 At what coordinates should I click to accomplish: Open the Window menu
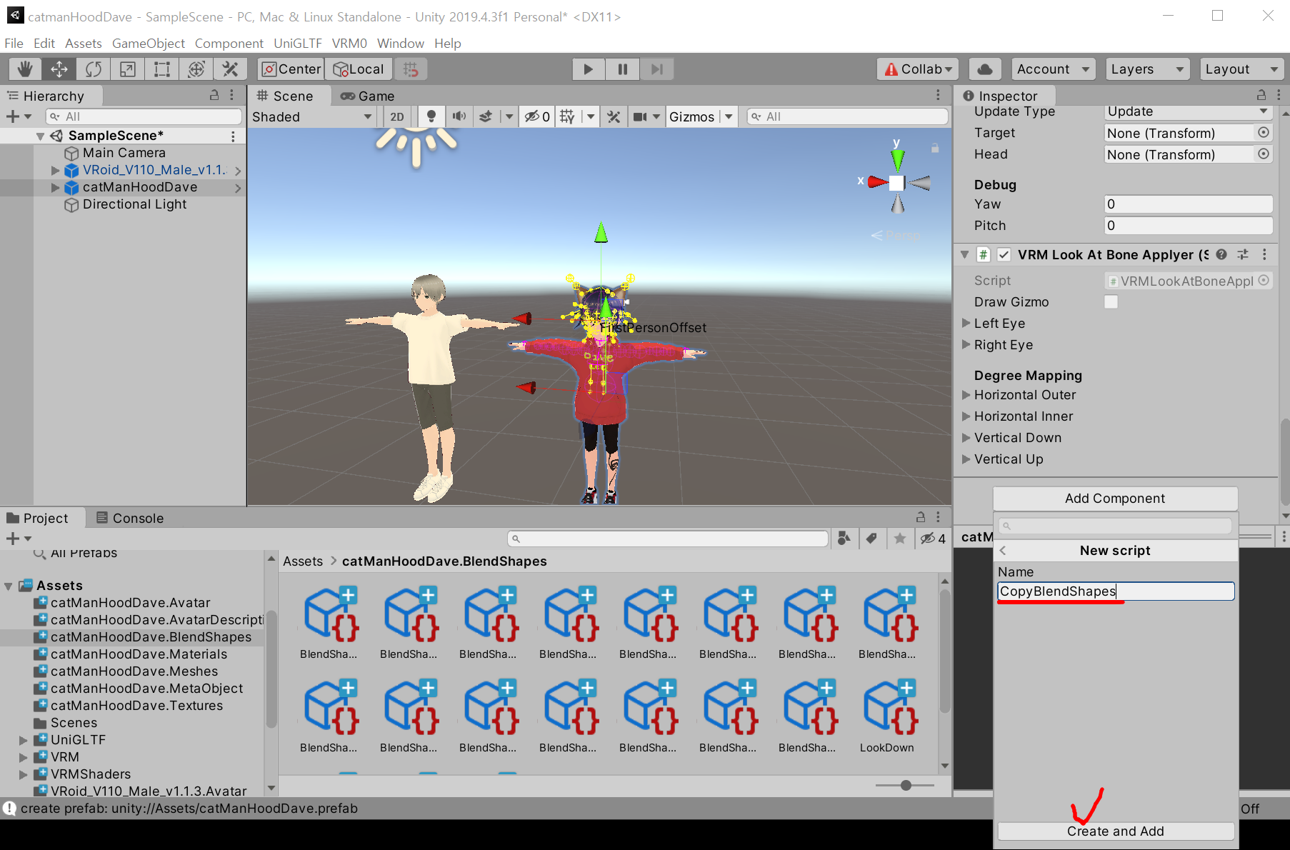tap(401, 43)
